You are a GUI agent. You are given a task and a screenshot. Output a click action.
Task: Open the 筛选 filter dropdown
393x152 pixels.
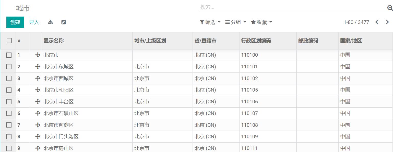(x=210, y=22)
